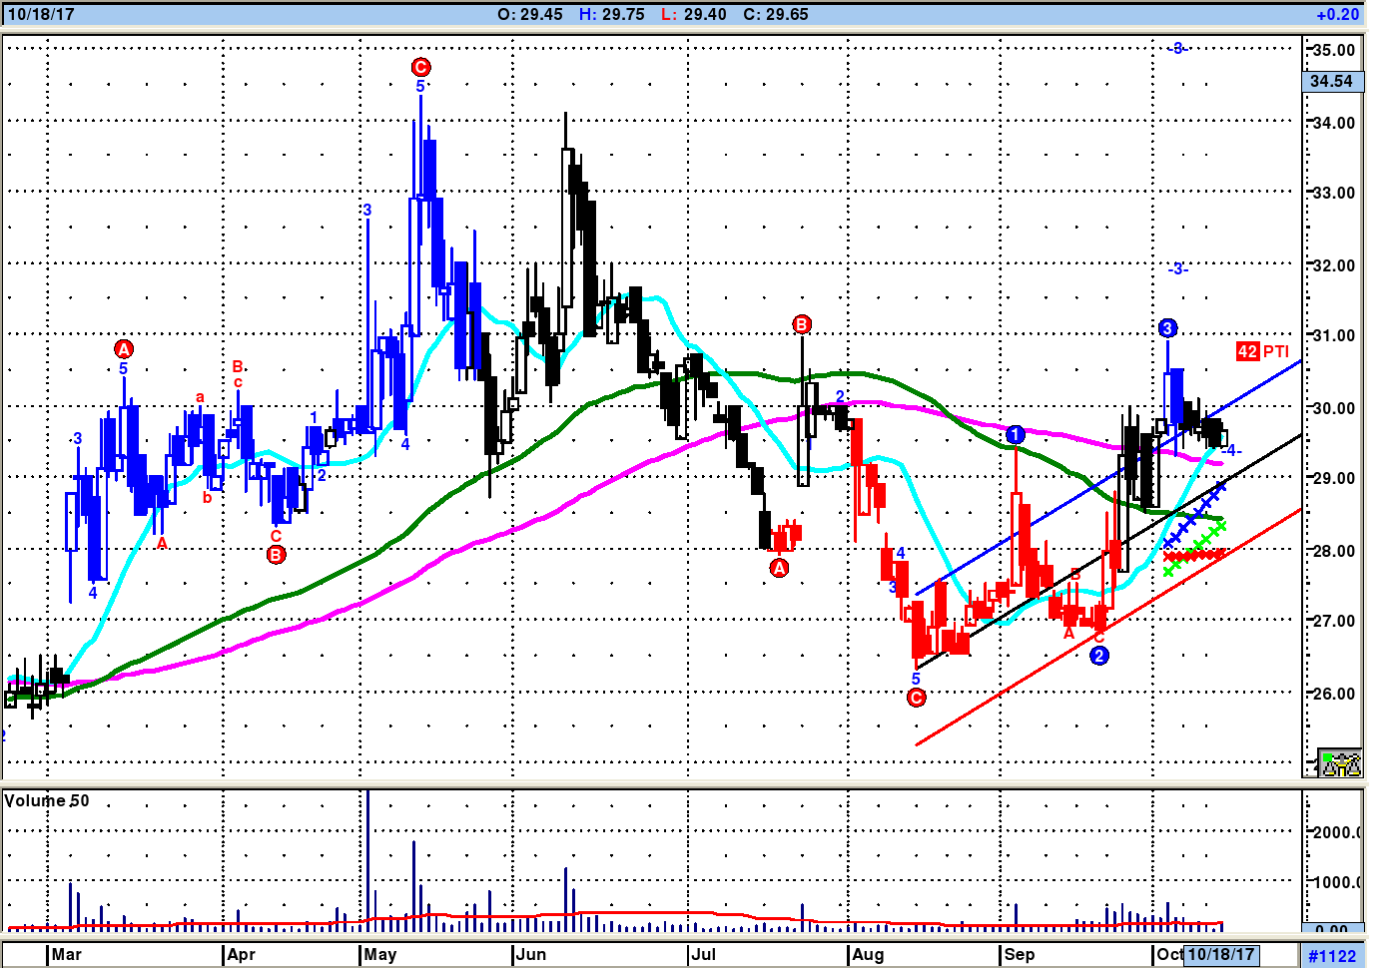Click the 10/18/17 date cursor label
The height and width of the screenshot is (968, 1398).
pos(1220,954)
